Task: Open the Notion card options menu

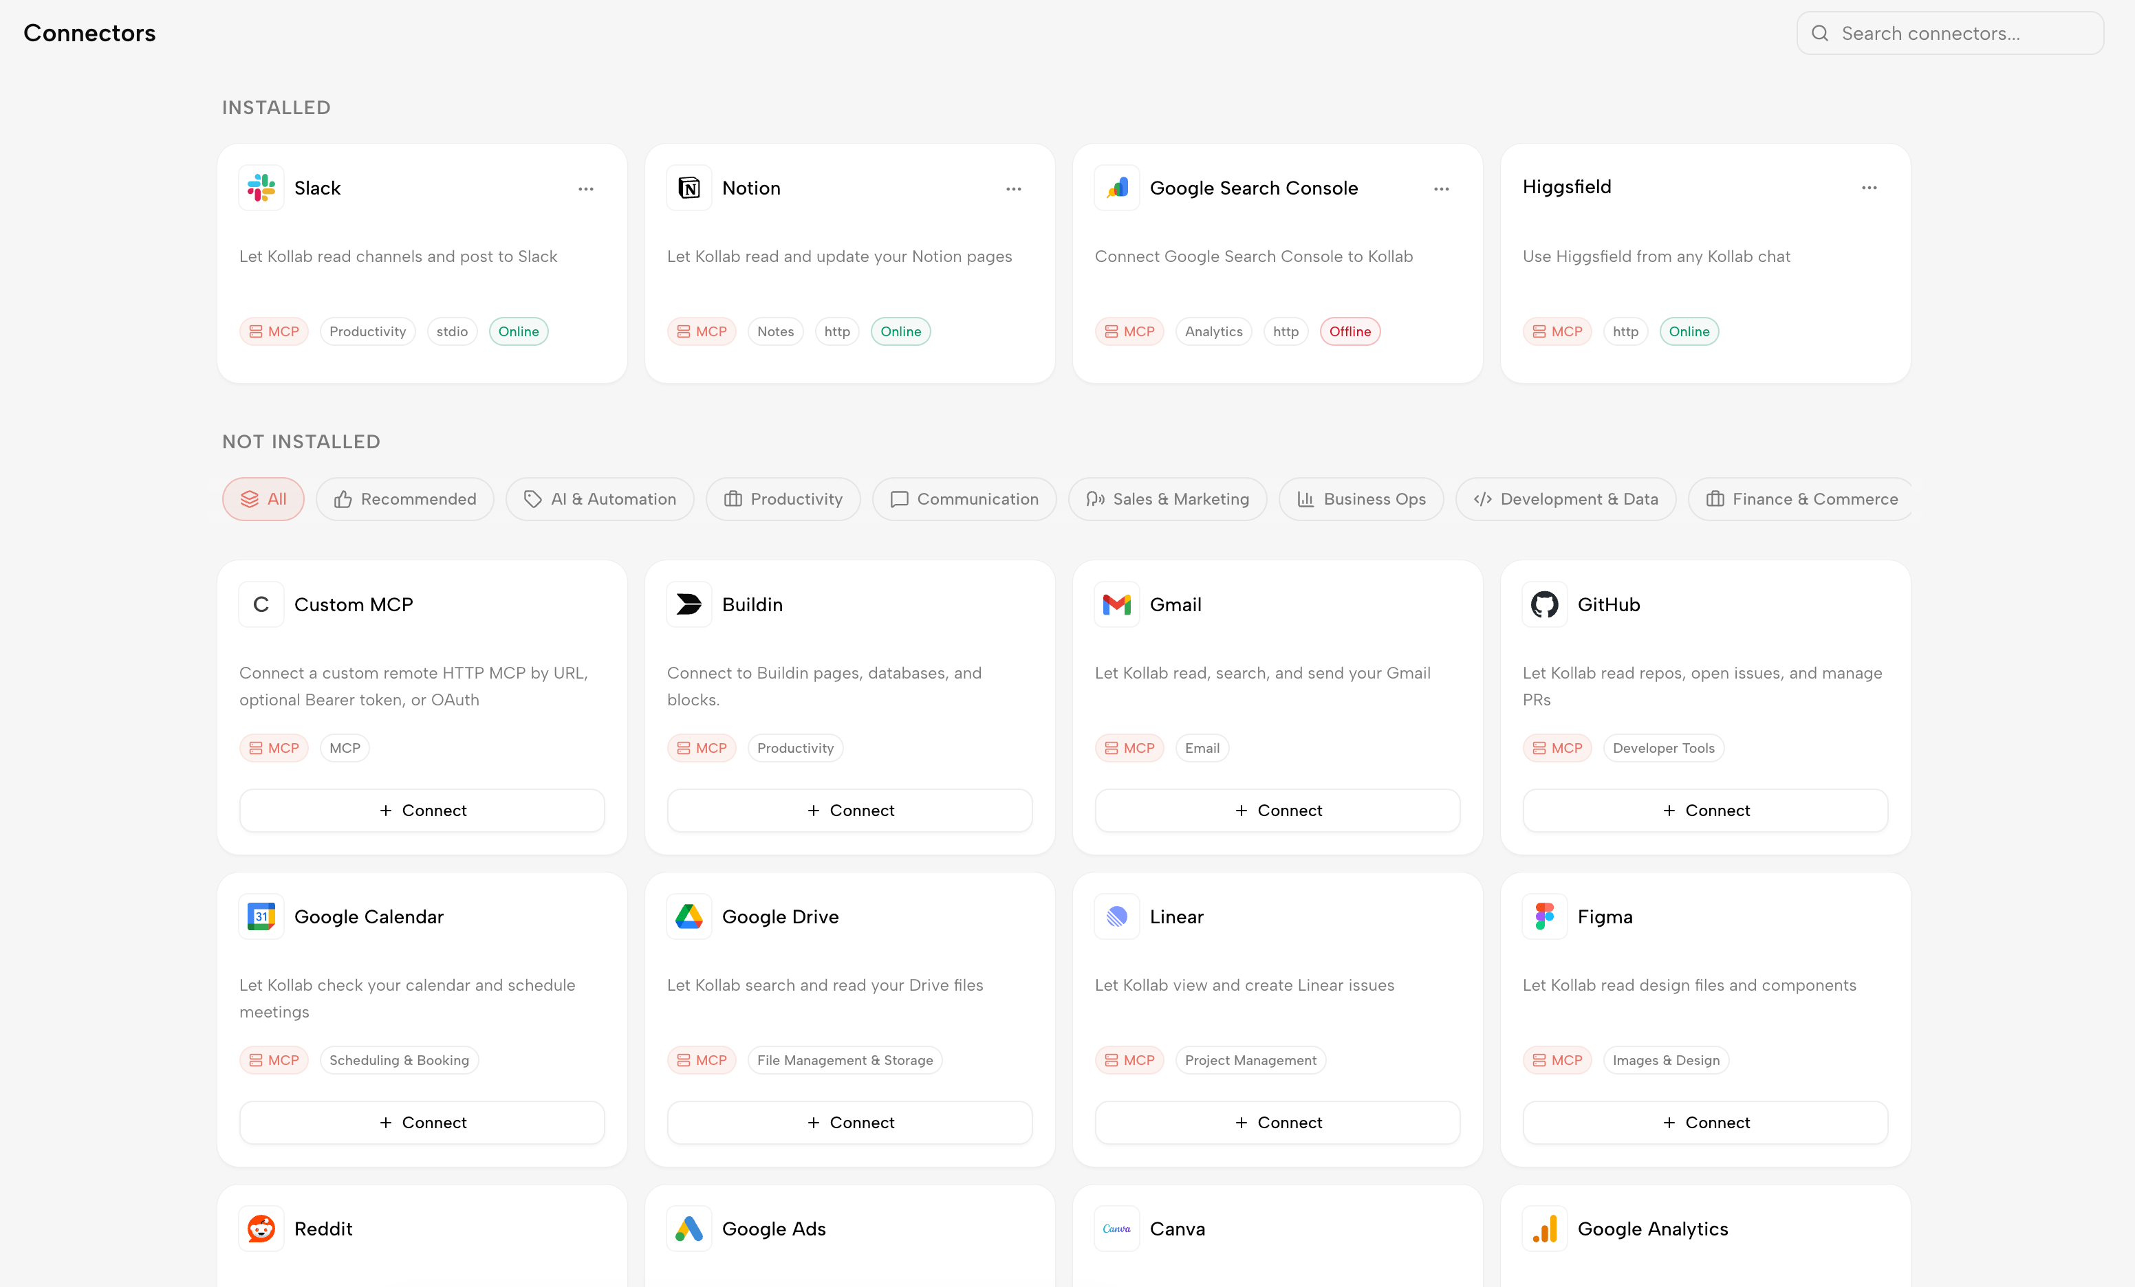Action: tap(1014, 188)
